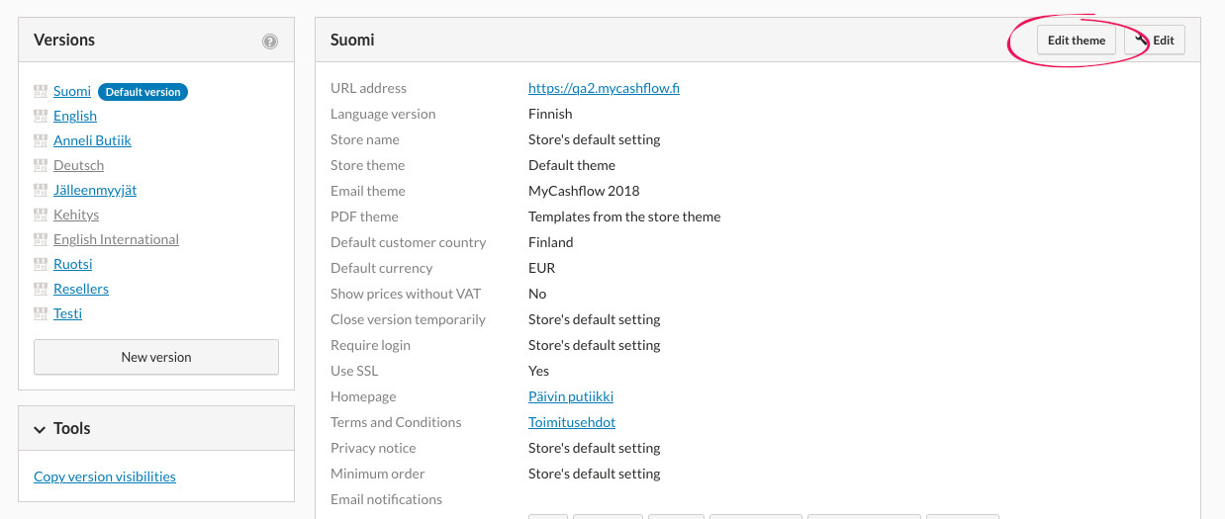Click the store icon beside Deutsch
This screenshot has width=1225, height=519.
[x=41, y=165]
